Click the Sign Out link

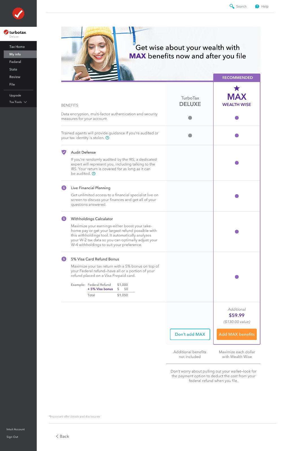pos(12,437)
